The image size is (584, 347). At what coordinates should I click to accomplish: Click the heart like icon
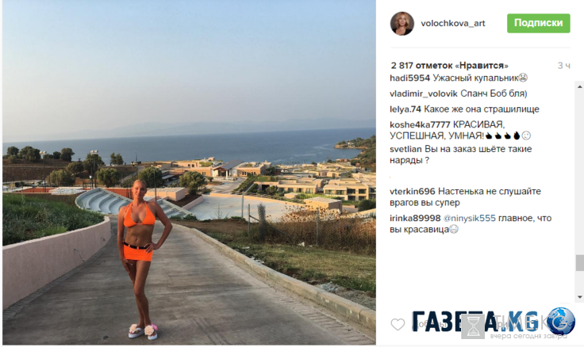pyautogui.click(x=398, y=324)
